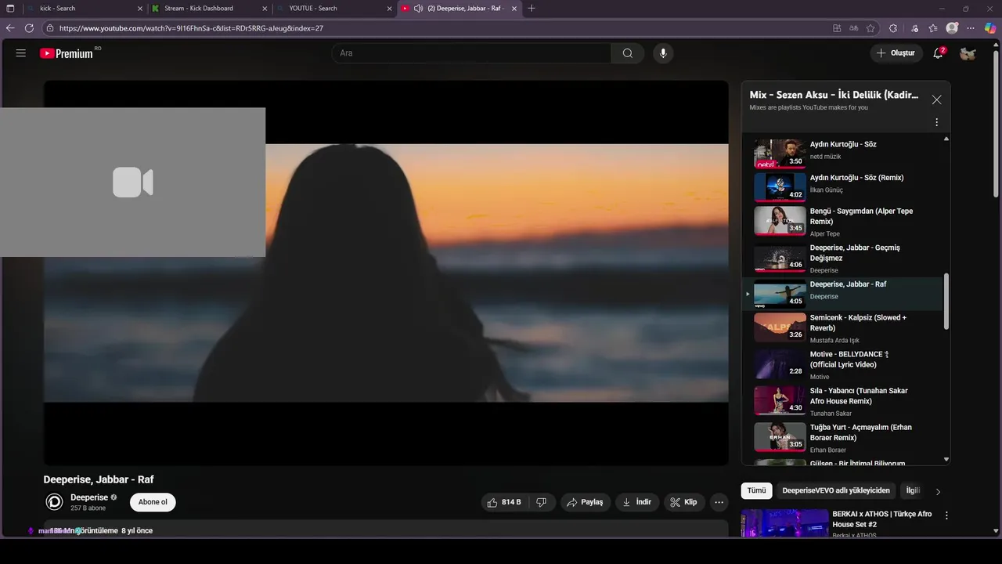Subscribe with Abone ol button
This screenshot has width=1002, height=564.
coord(153,502)
